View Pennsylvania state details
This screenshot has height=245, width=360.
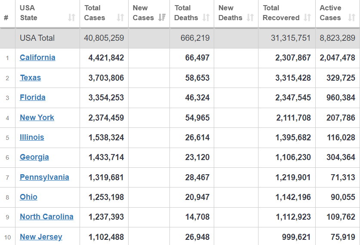click(44, 177)
